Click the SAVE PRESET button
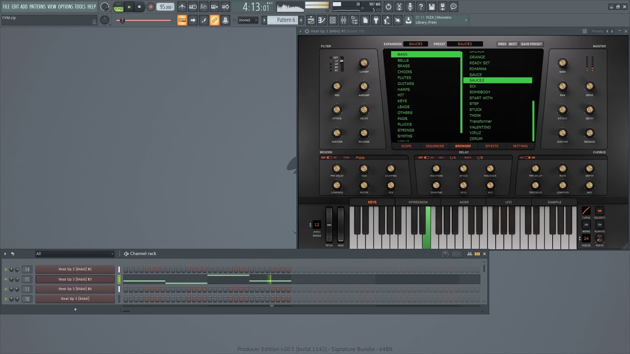Screen dimensions: 630x354 pos(531,44)
